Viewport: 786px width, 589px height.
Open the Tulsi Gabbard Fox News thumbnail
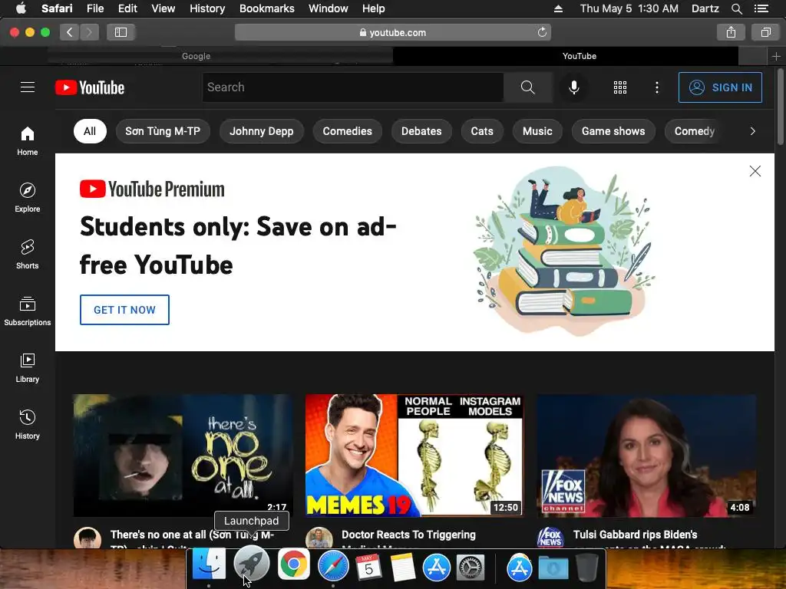click(x=646, y=456)
